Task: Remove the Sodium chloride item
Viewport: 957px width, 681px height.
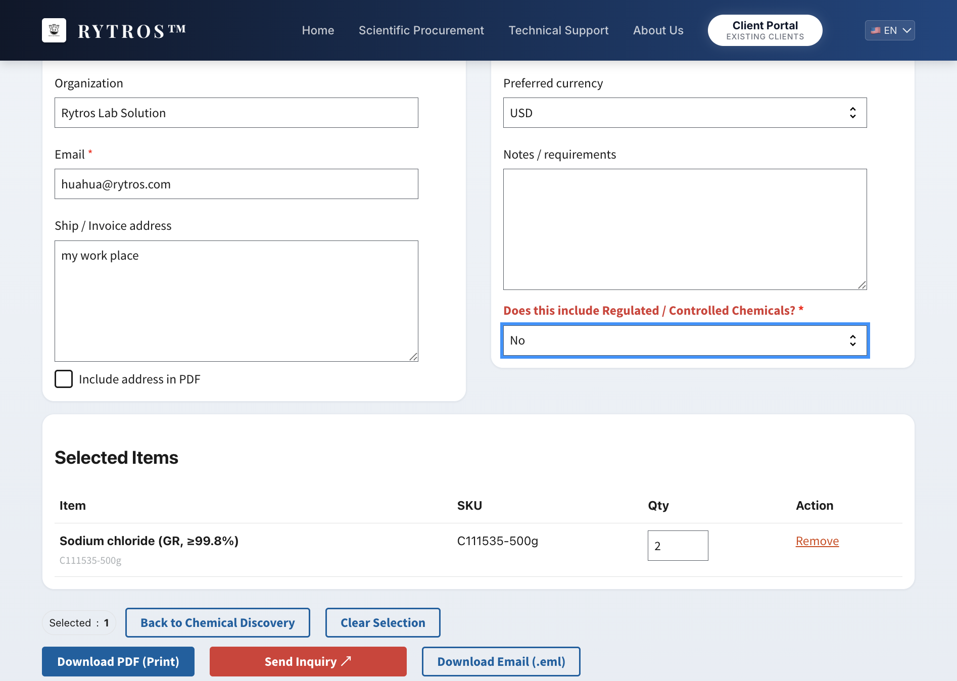Action: 817,541
